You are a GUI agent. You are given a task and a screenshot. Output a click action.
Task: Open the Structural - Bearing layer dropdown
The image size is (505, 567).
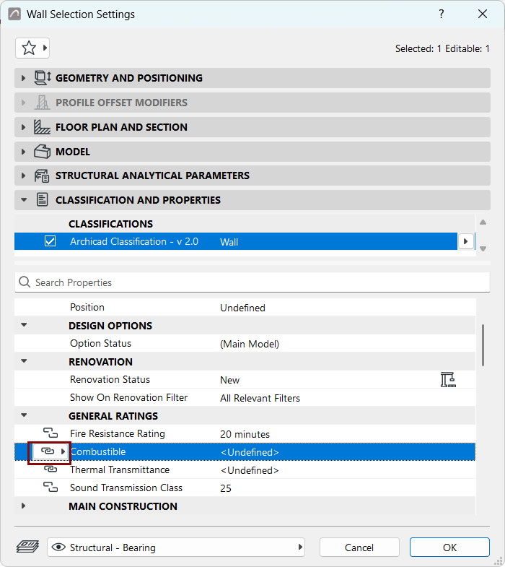(x=176, y=547)
